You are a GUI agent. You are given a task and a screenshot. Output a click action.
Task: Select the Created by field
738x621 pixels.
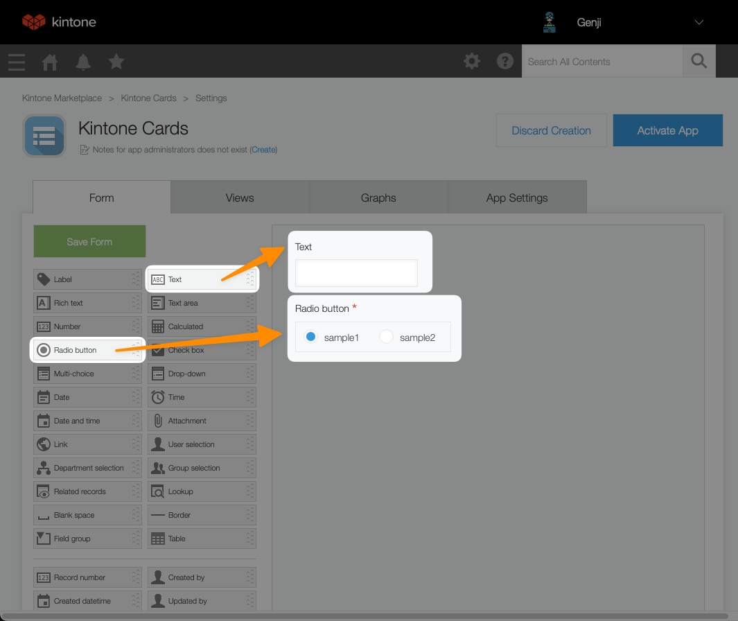click(x=202, y=577)
